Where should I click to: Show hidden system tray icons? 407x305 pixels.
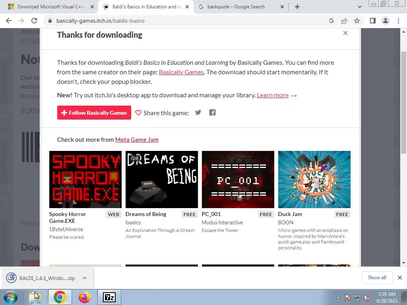(x=338, y=298)
